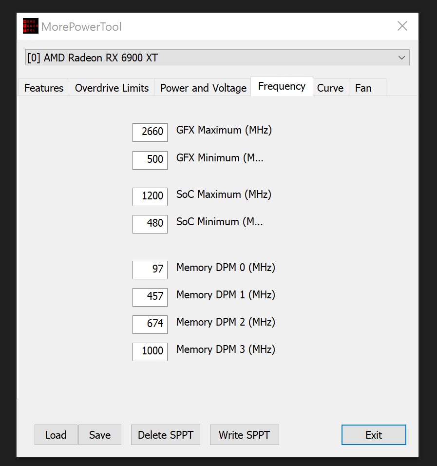
Task: Click the Save button
Action: [100, 435]
